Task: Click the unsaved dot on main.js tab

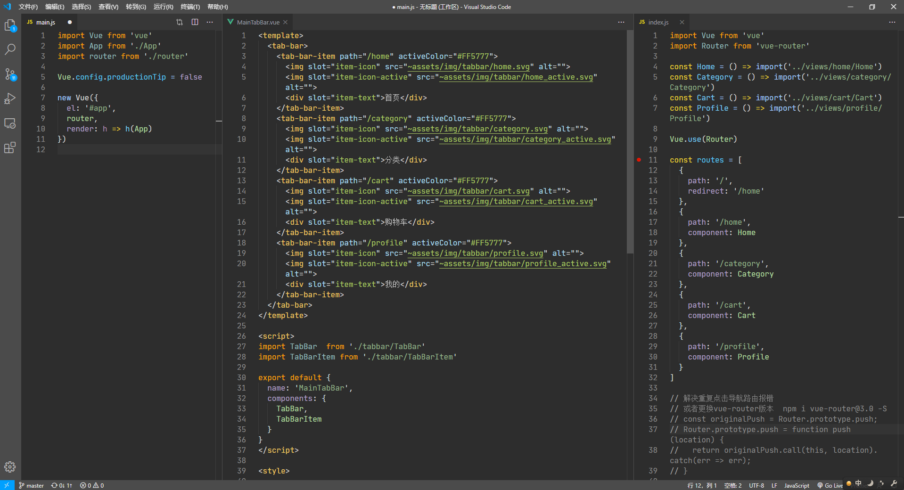Action: tap(70, 22)
